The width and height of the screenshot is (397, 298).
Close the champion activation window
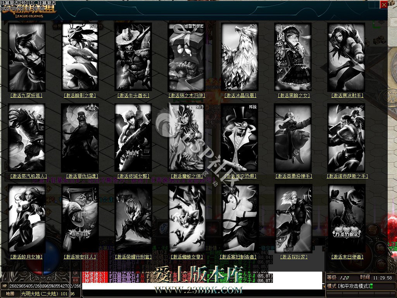coord(384,5)
